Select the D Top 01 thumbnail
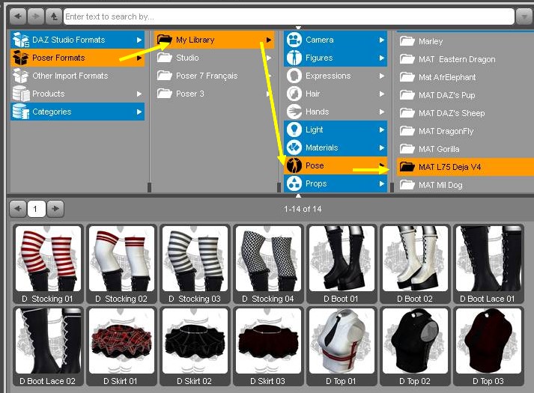 tap(342, 346)
